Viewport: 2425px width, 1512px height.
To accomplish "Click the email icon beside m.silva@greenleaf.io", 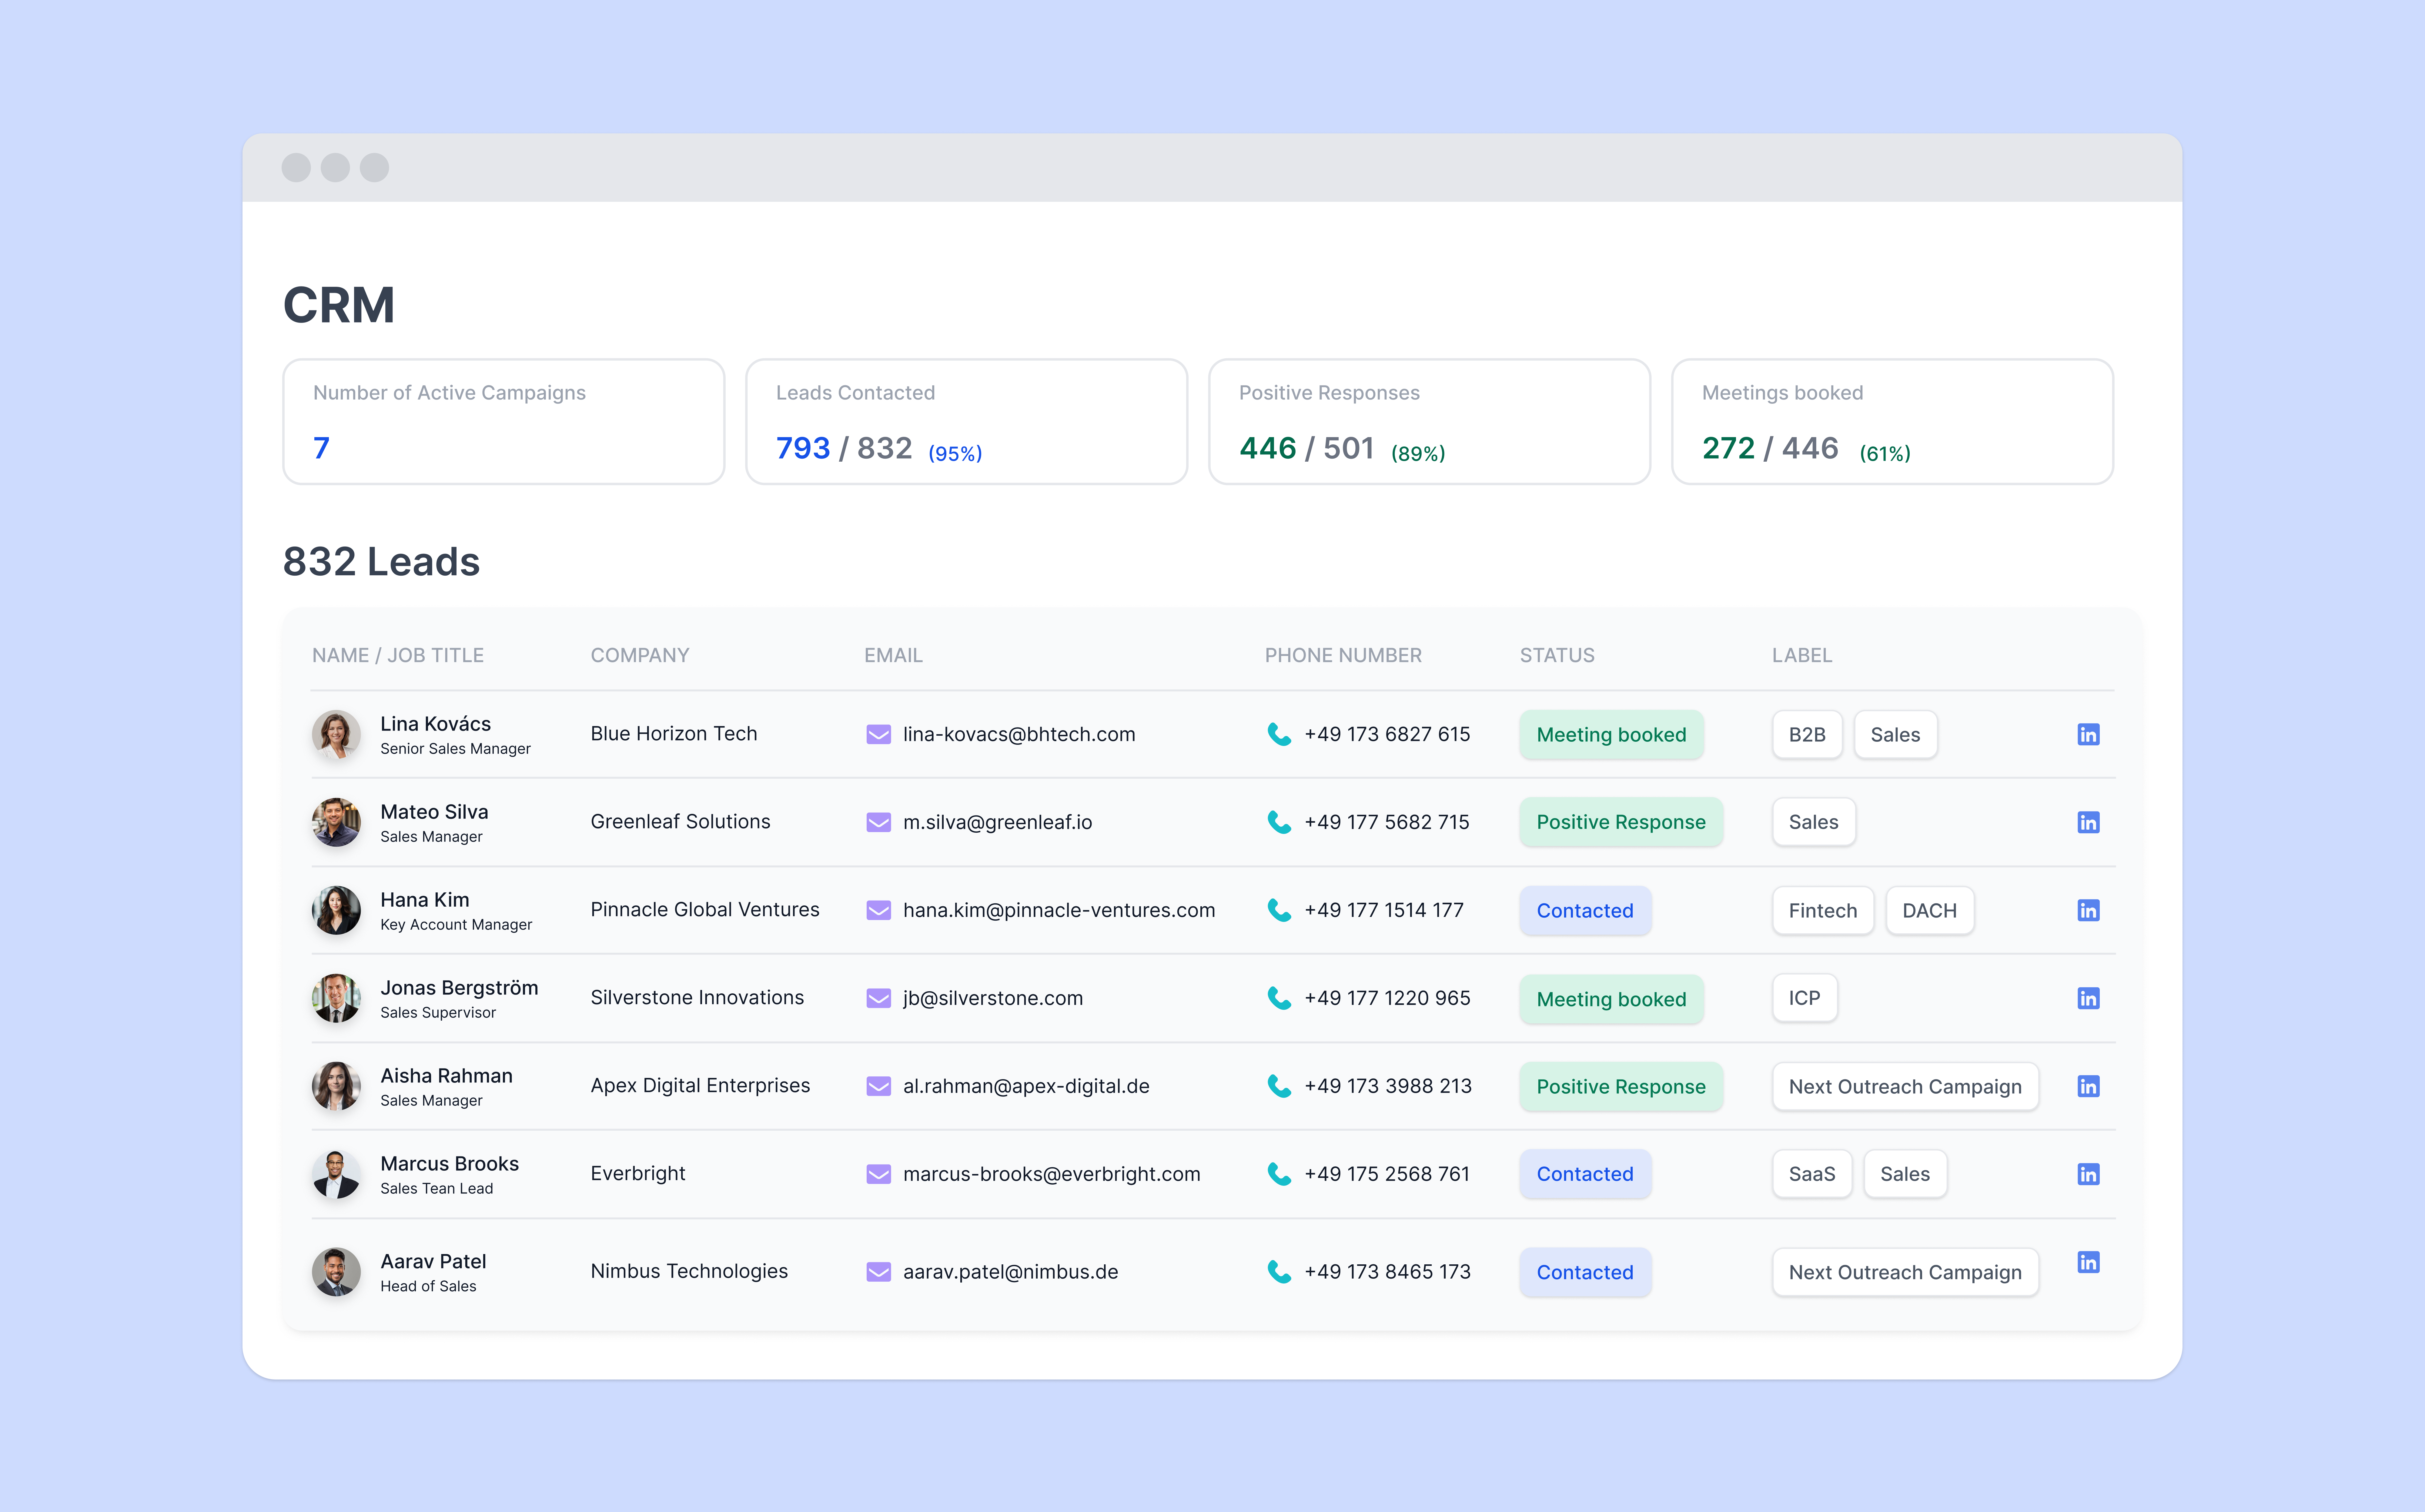I will [x=878, y=822].
